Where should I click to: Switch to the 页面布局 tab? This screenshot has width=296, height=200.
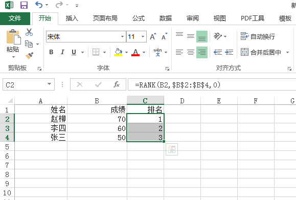click(105, 18)
